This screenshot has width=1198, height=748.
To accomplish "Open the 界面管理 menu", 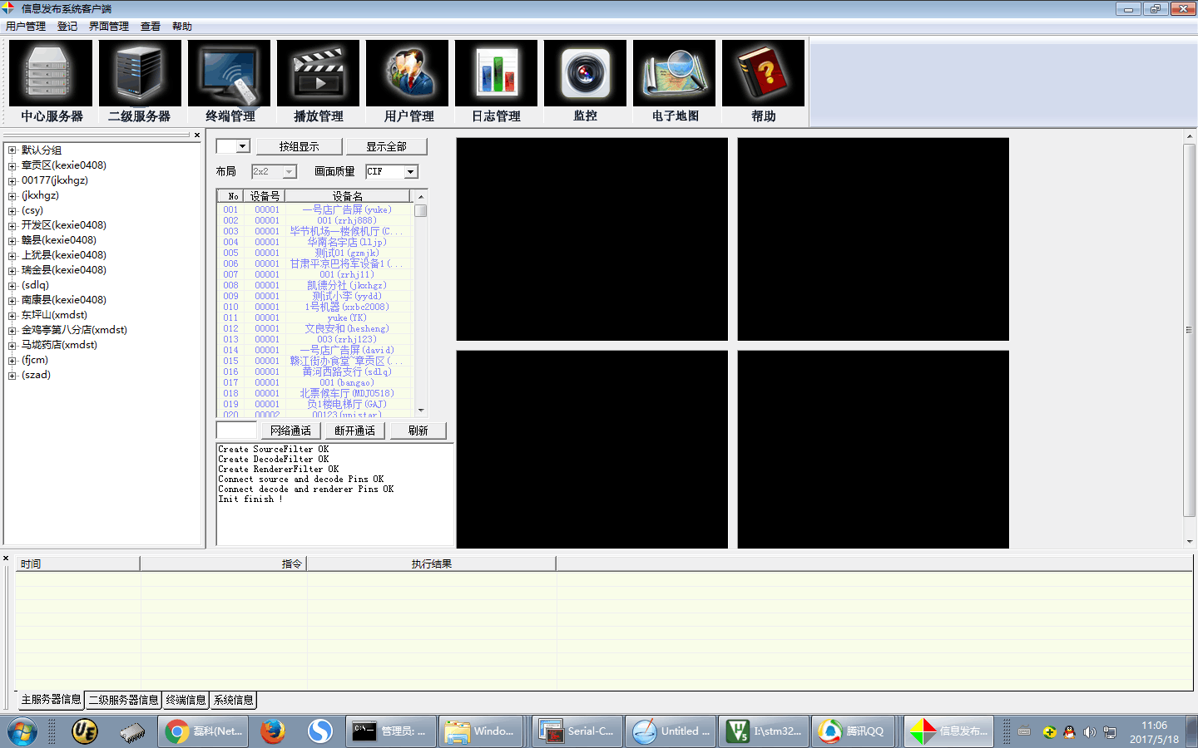I will tap(109, 27).
